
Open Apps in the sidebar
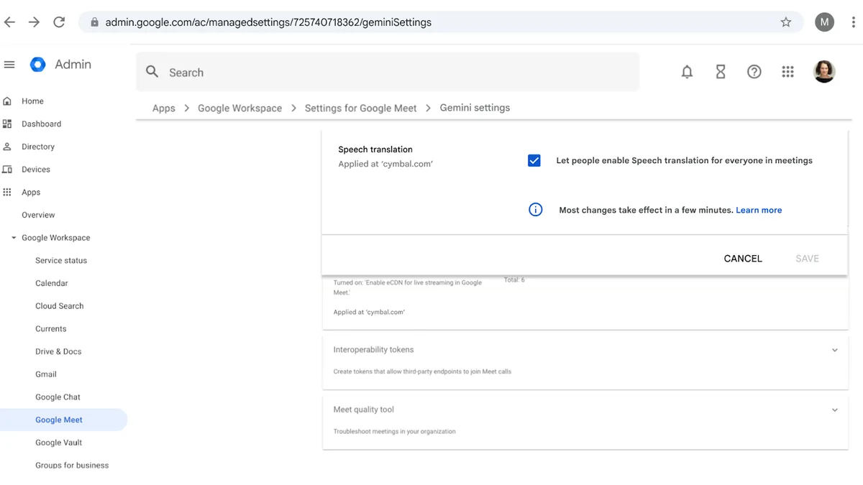(x=31, y=192)
